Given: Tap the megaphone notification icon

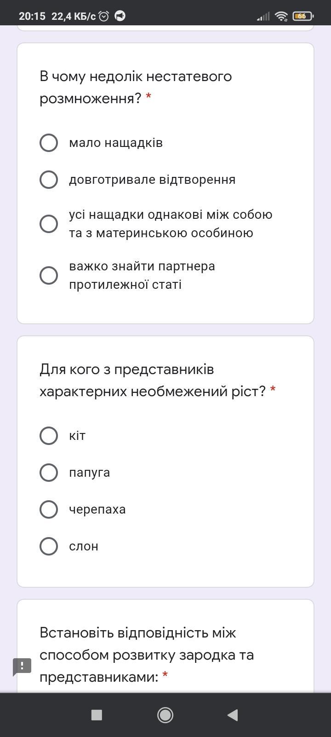Looking at the screenshot, I should (x=120, y=16).
